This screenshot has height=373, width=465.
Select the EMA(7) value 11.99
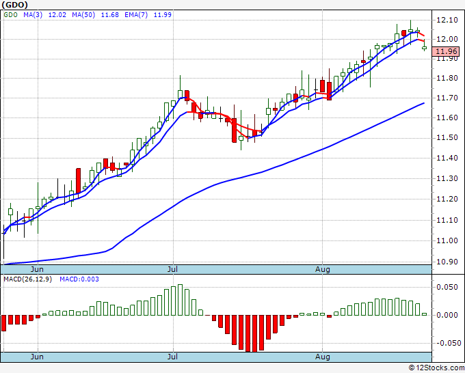pyautogui.click(x=163, y=14)
